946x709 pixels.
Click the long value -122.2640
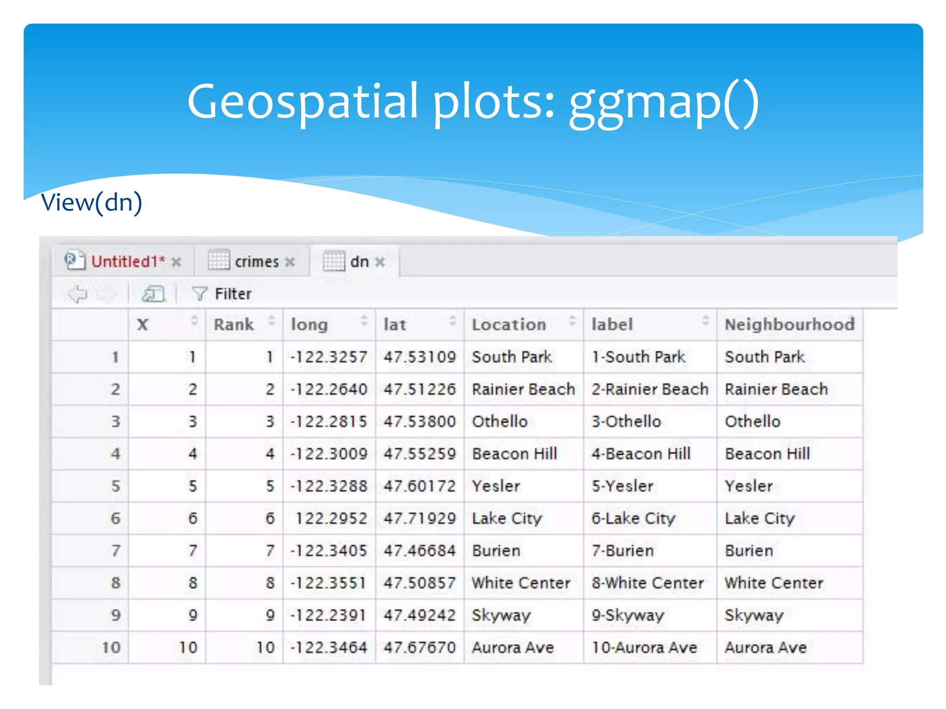328,389
